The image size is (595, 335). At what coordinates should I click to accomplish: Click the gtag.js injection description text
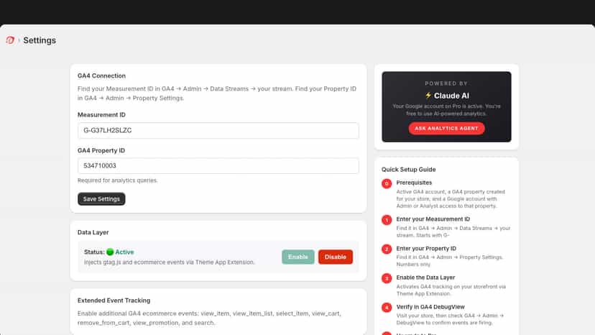click(x=170, y=262)
